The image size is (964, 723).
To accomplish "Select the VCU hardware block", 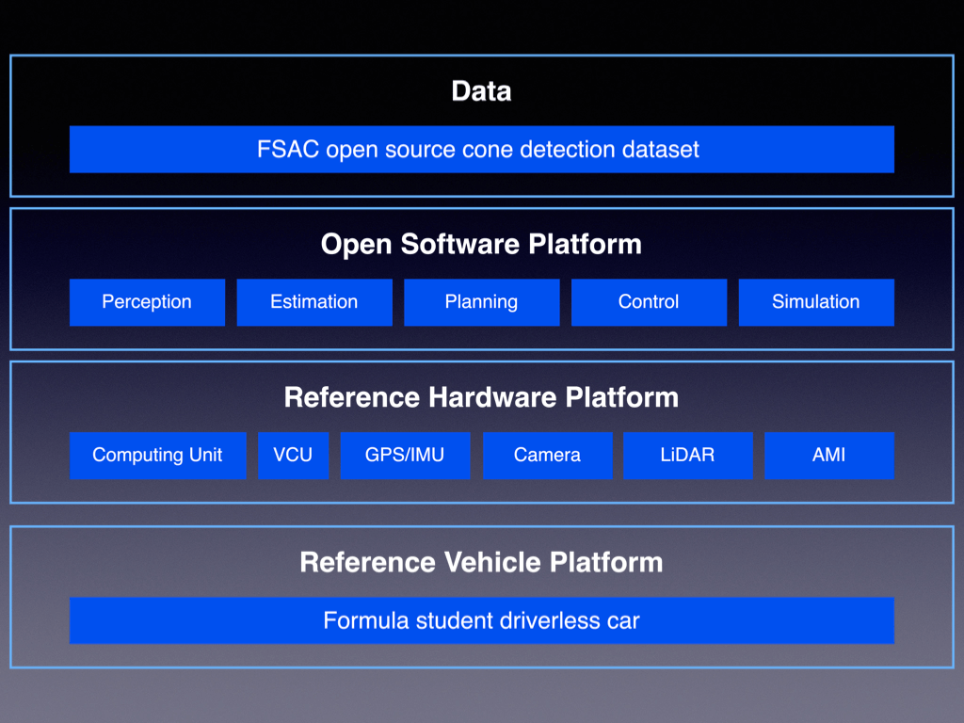I will (293, 456).
